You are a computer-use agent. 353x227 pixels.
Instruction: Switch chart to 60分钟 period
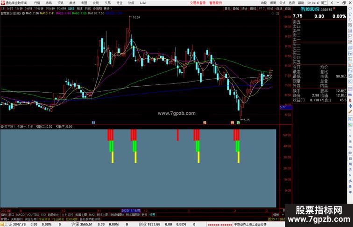coord(61,8)
